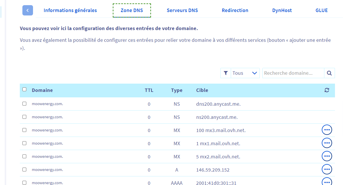
Task: Check the box for dns200.anycast.me NS record
Action: [24, 104]
